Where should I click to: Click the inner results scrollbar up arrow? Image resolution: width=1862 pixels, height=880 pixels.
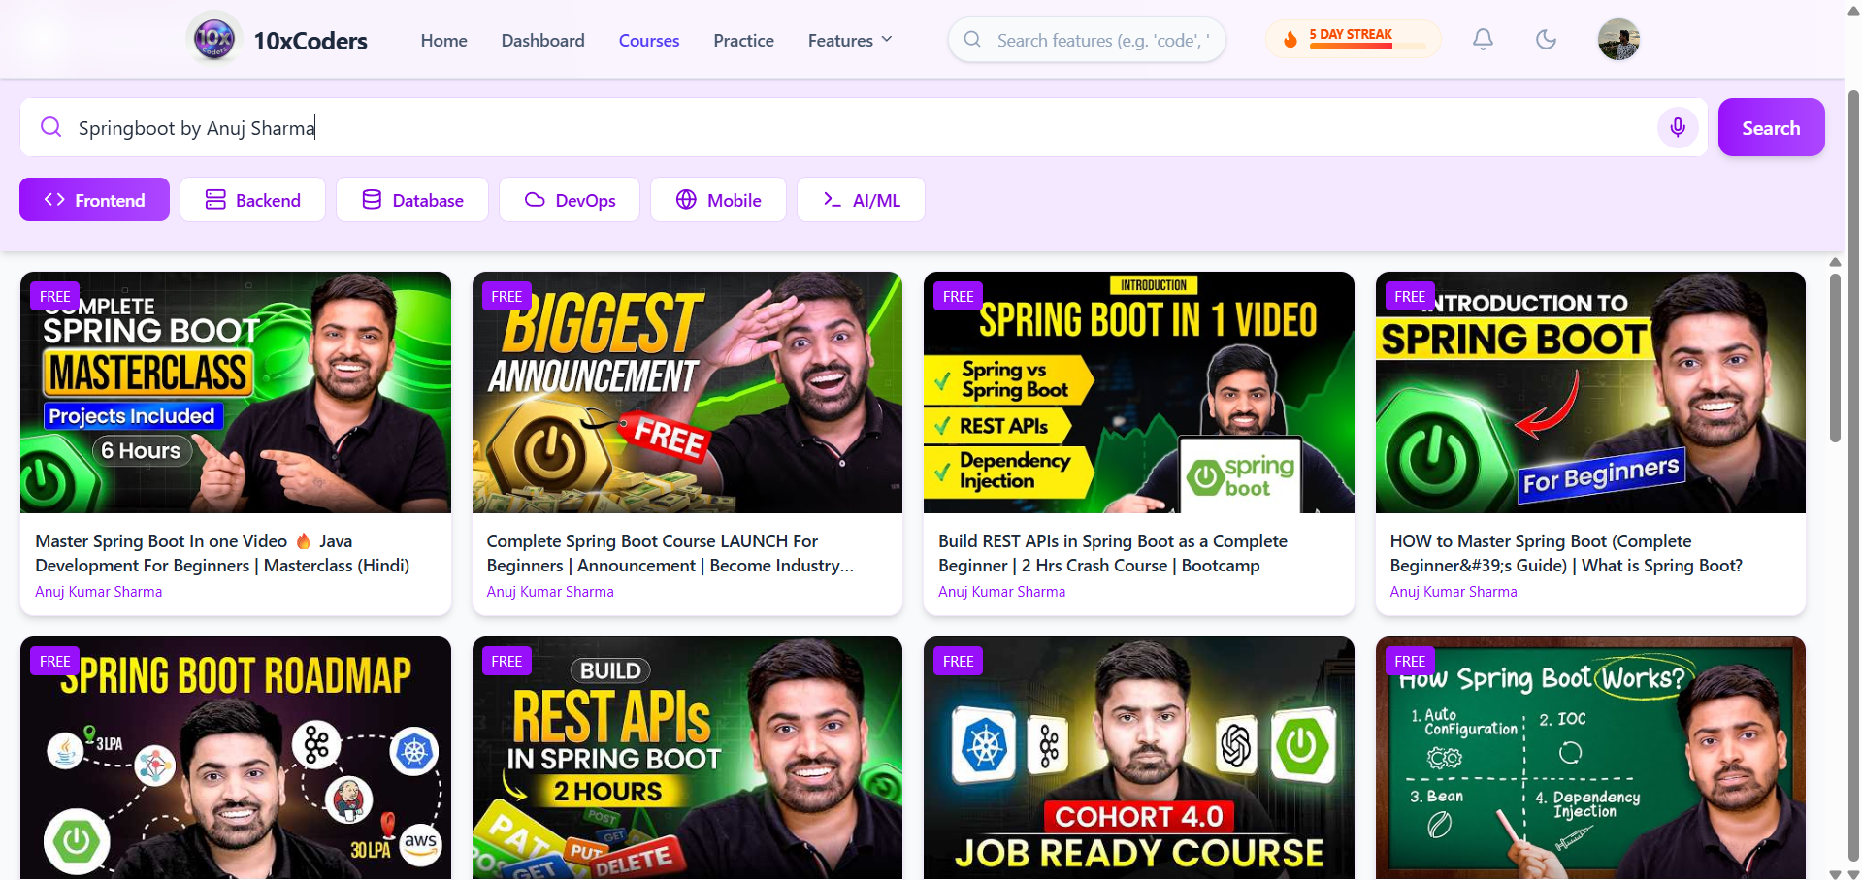[x=1835, y=262]
